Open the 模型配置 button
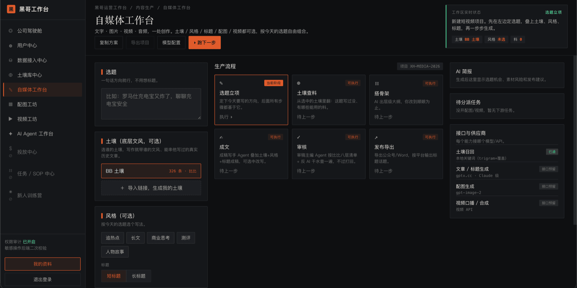 pyautogui.click(x=171, y=43)
